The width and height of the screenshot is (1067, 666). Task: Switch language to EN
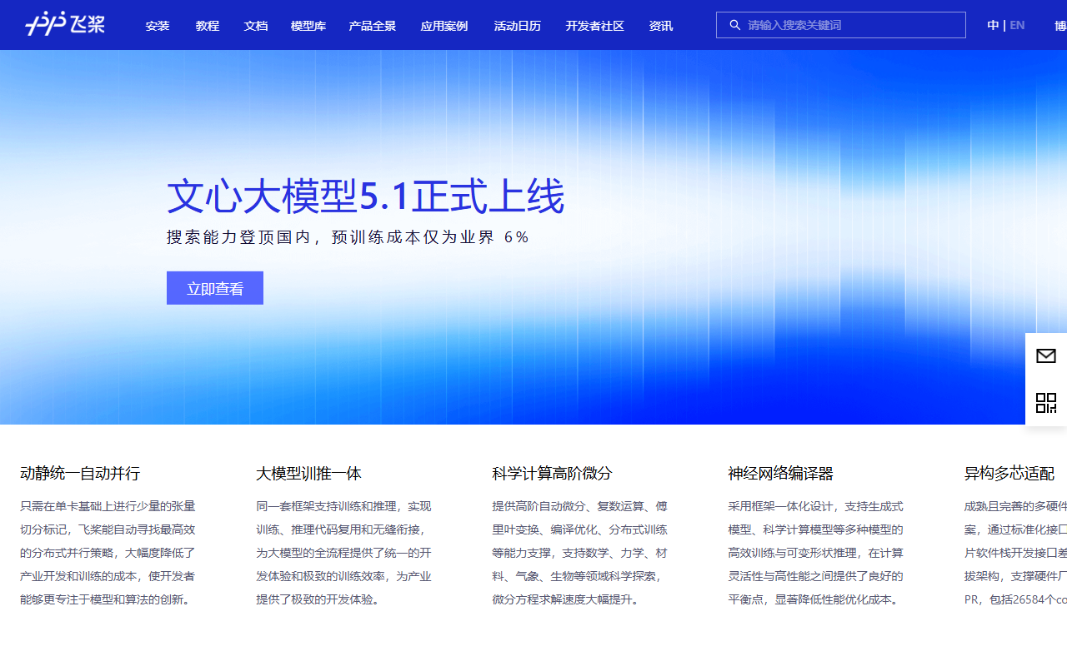coord(1017,25)
